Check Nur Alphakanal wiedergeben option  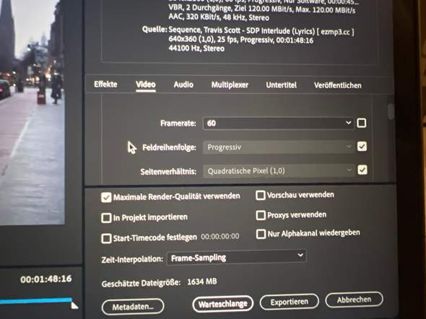261,234
